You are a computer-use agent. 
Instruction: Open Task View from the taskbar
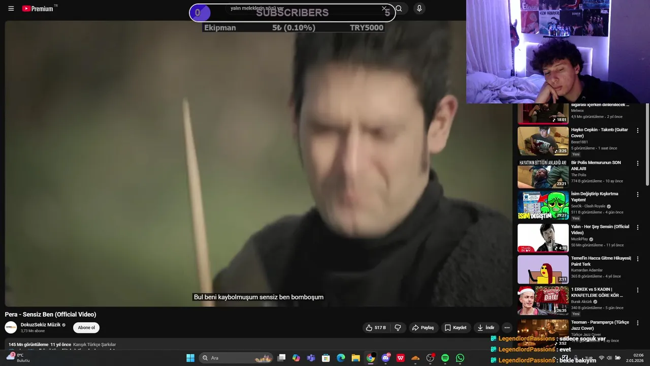(x=281, y=358)
